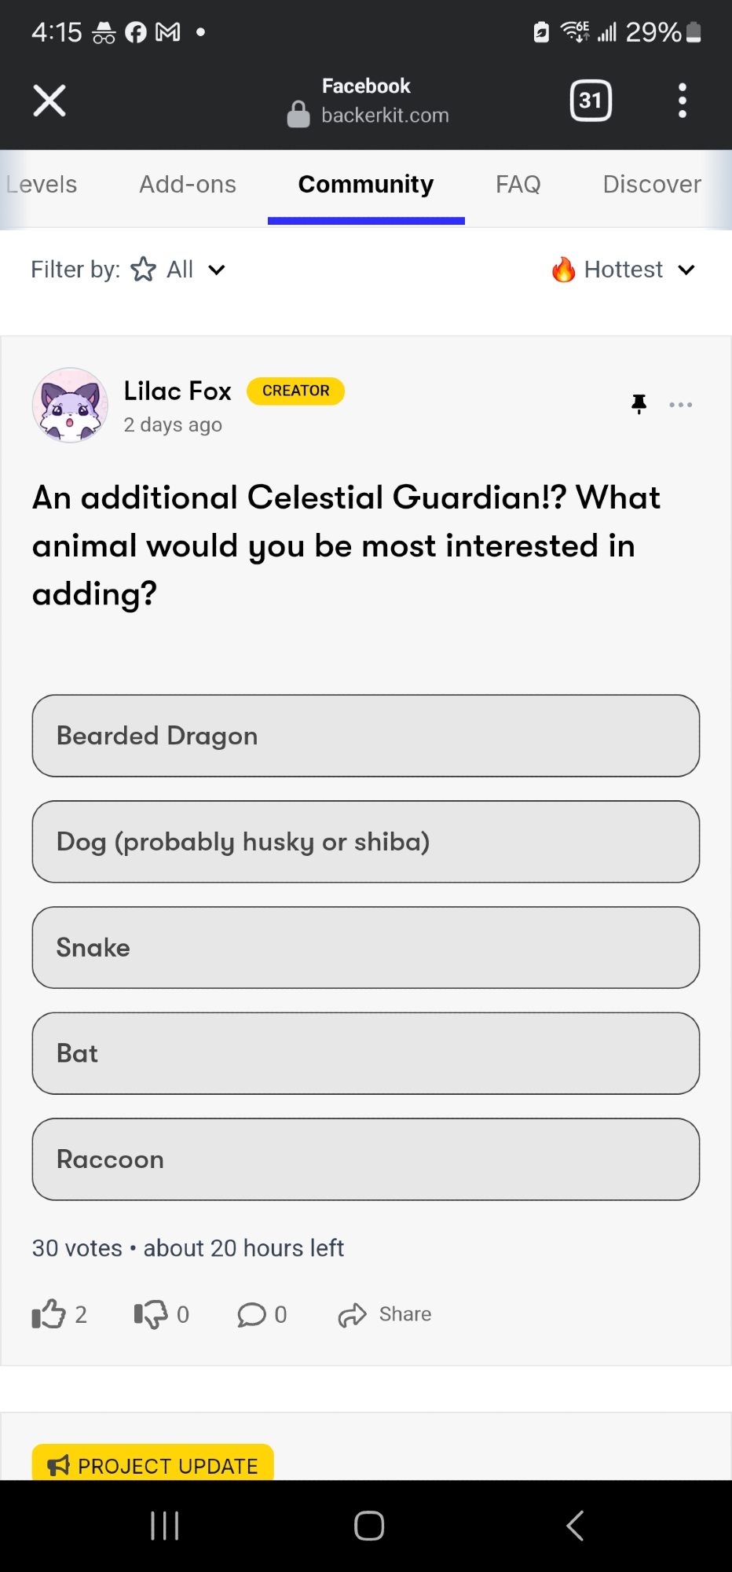Select the Dog (probably husky or shiba) option
Viewport: 732px width, 1572px height.
point(366,842)
